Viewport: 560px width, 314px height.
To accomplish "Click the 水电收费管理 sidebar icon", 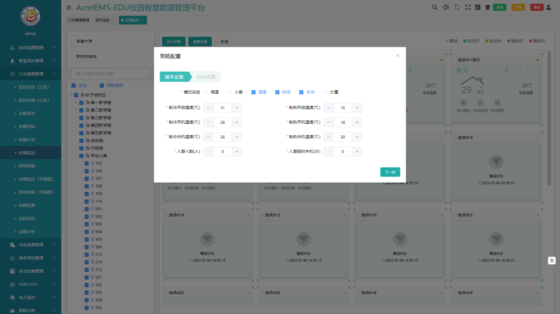I will click(12, 245).
